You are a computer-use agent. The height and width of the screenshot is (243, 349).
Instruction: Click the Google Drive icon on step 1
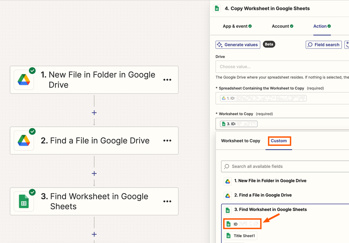pos(24,80)
